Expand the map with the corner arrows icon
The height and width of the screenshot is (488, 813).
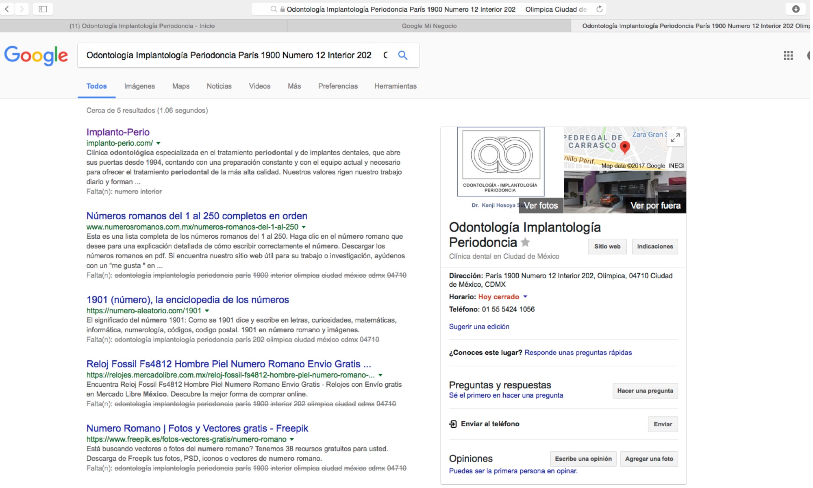click(x=676, y=138)
